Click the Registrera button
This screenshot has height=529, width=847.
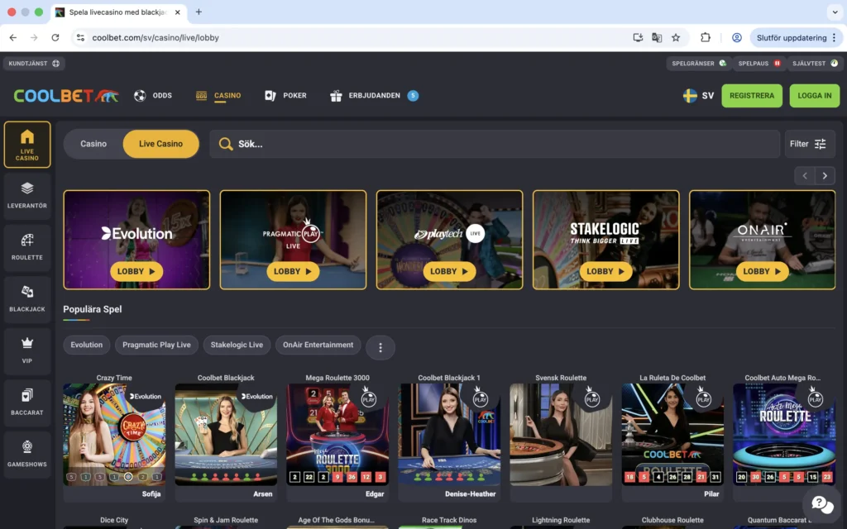[x=751, y=95]
